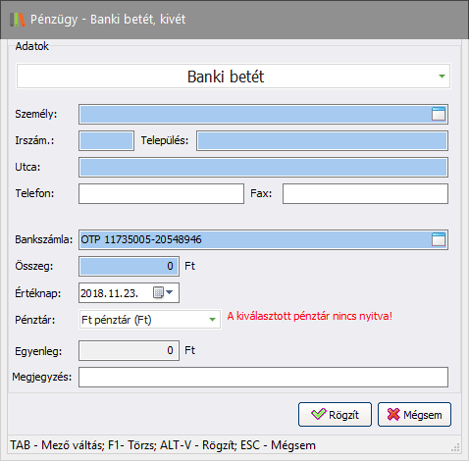Open the Értéknap date dropdown arrow
Image resolution: width=469 pixels, height=461 pixels.
pos(169,292)
